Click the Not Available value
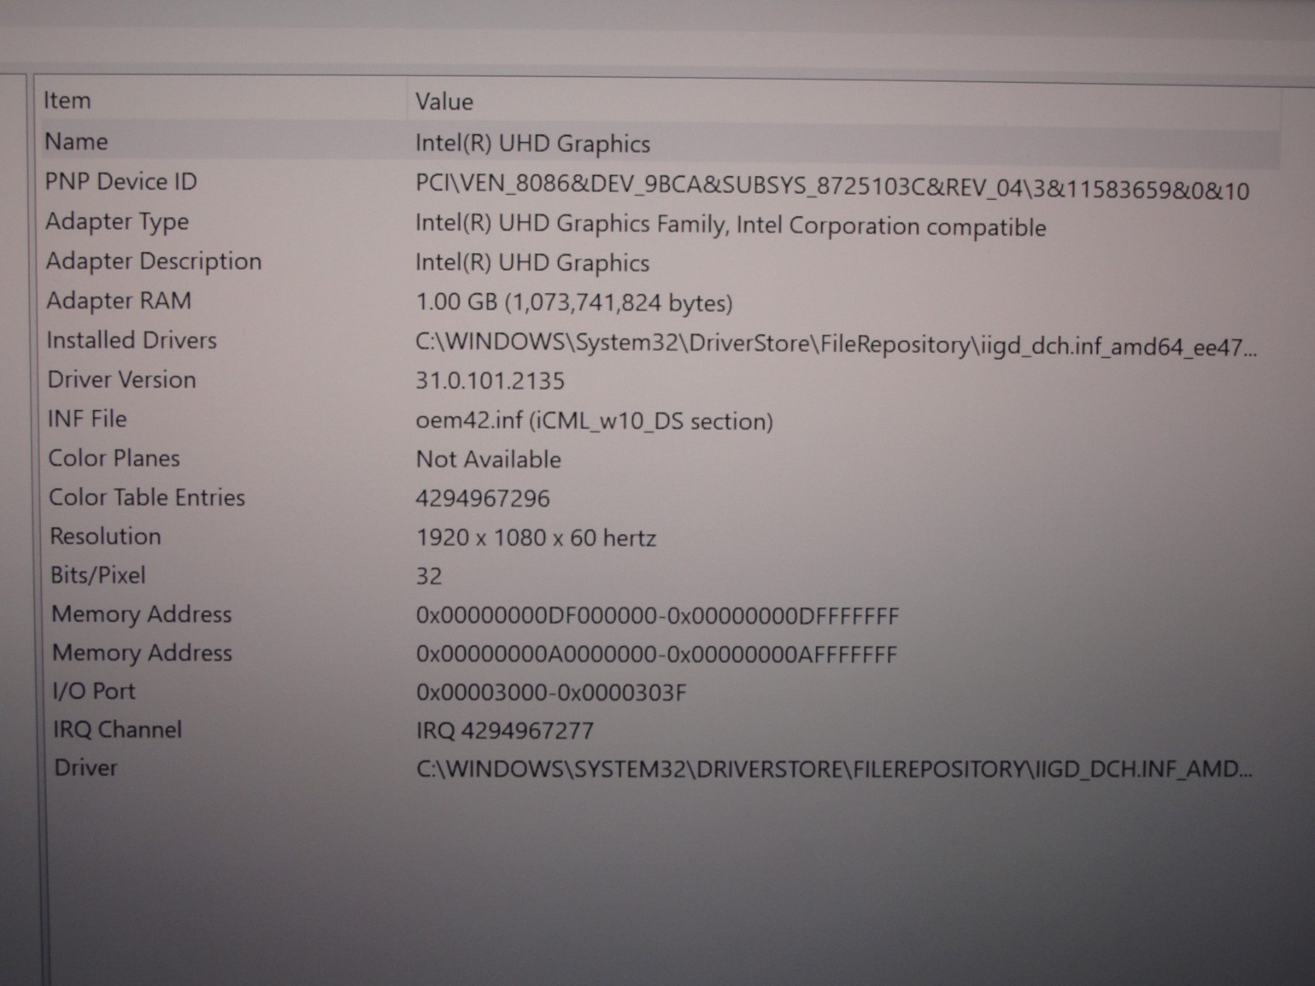The image size is (1315, 986). point(488,459)
